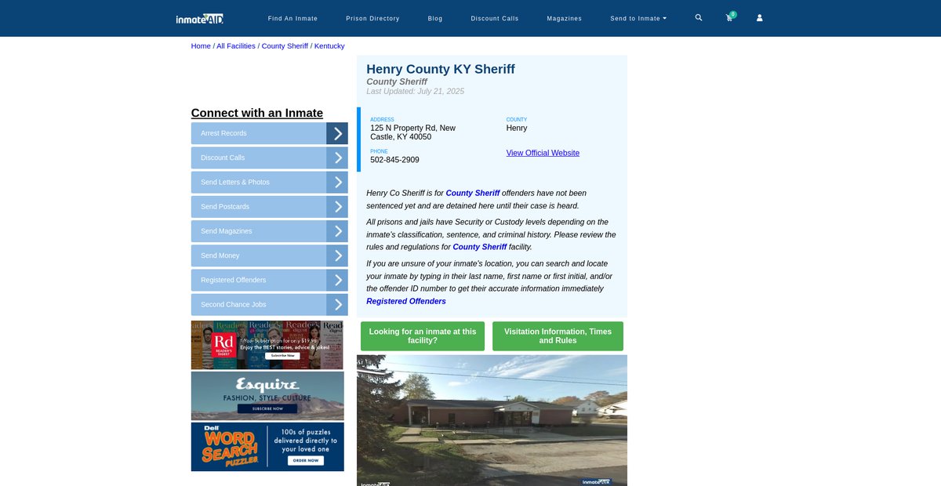The image size is (941, 486).
Task: Click the user account icon
Action: click(759, 18)
